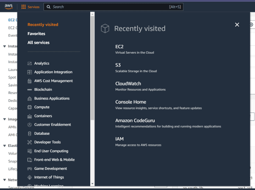Open the All services section
The height and width of the screenshot is (190, 255).
[x=39, y=43]
